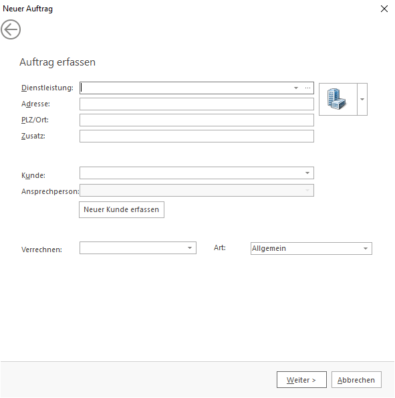Viewport: 395px width, 398px height.
Task: Click inside the Kunde text area
Action: tap(190, 173)
